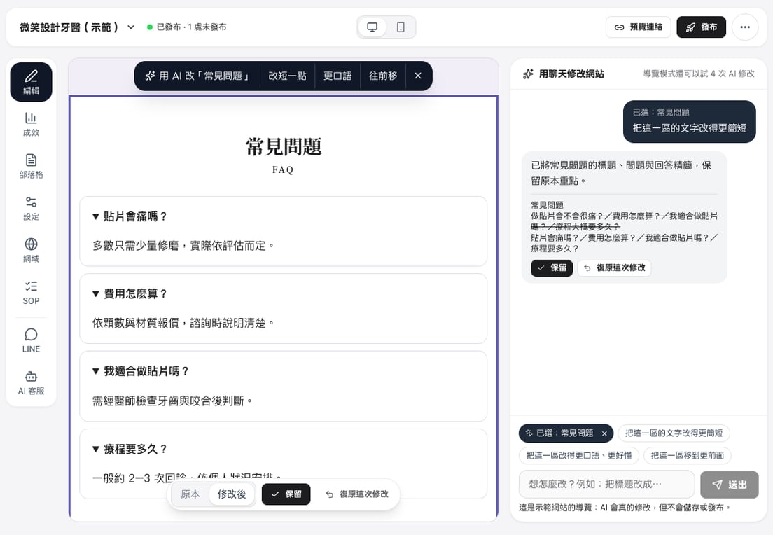The height and width of the screenshot is (535, 773).
Task: Open the more options ellipsis menu
Action: coord(745,27)
